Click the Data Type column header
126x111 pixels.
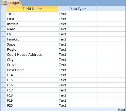tap(77, 9)
